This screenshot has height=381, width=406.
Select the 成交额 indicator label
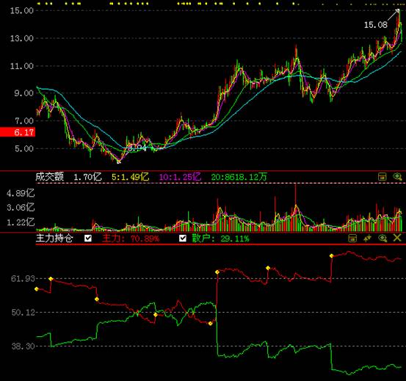click(50, 177)
